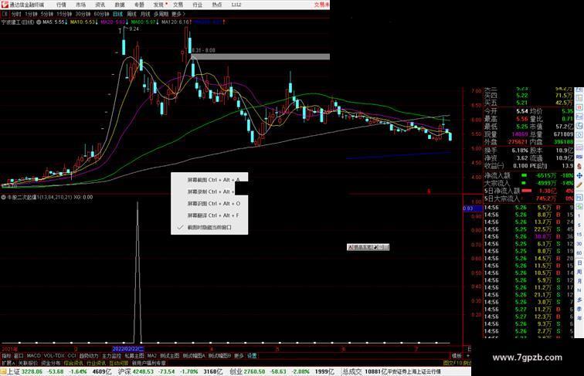Open the 关联报价 tab
Image resolution: width=584 pixels, height=376 pixels.
tap(28, 363)
